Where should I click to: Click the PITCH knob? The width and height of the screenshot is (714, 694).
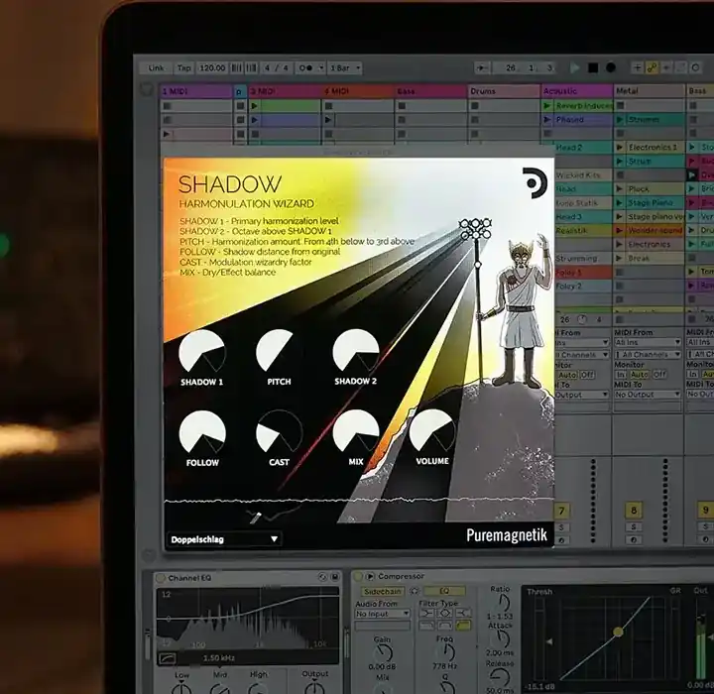coord(279,353)
